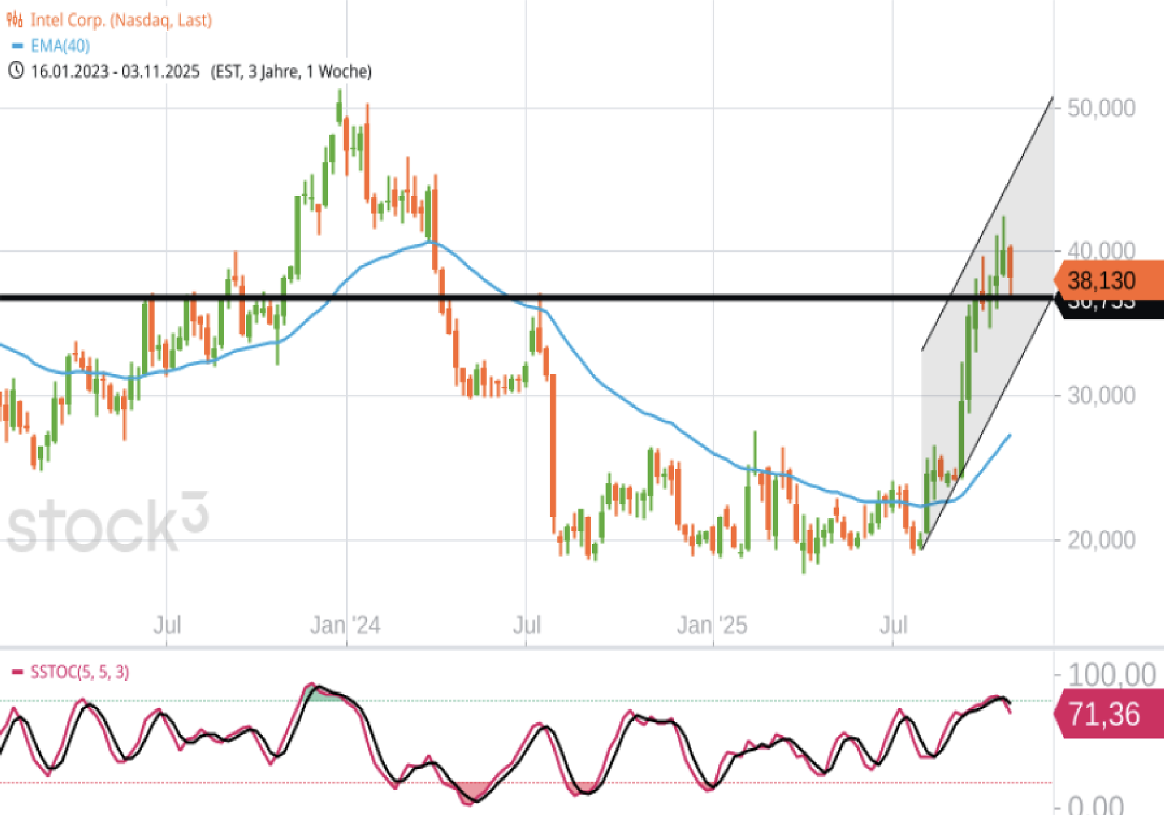Click the Jan '25 time axis label
This screenshot has width=1164, height=815.
(x=712, y=625)
